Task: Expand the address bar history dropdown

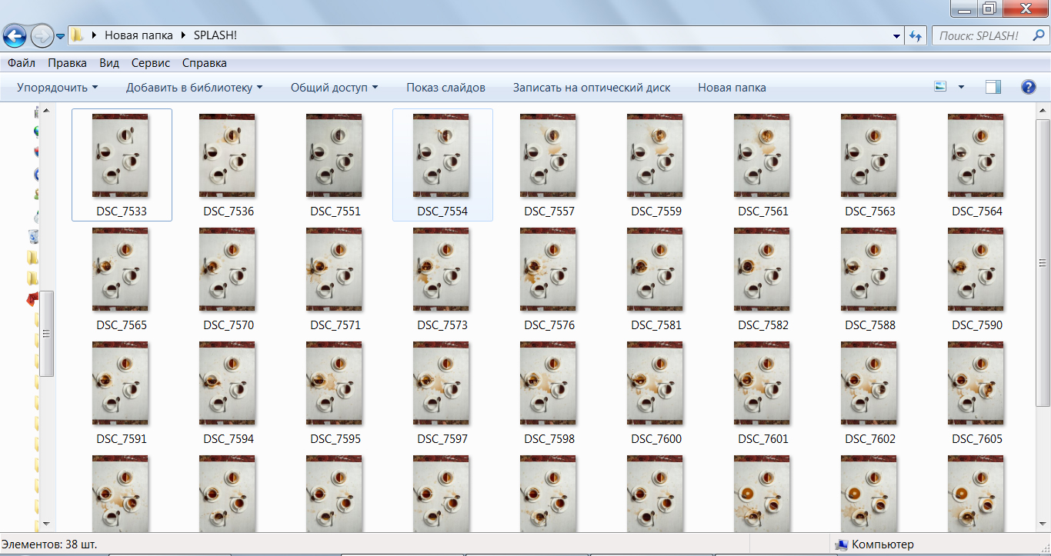Action: (896, 35)
